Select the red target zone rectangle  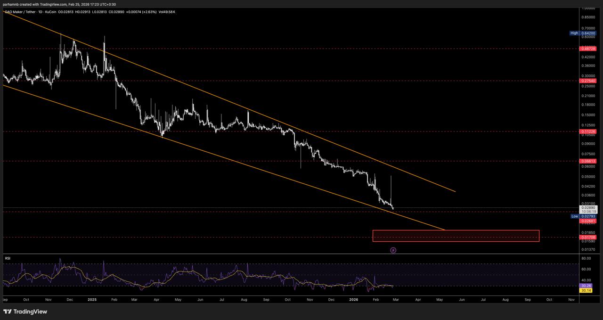point(455,236)
